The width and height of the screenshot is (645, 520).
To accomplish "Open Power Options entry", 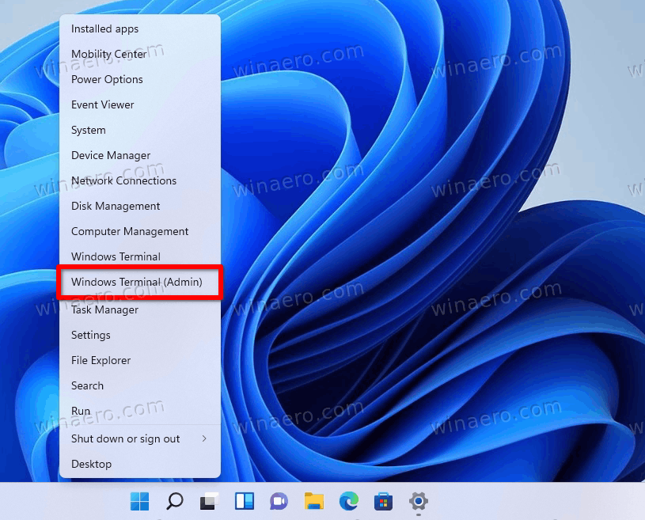I will click(140, 79).
